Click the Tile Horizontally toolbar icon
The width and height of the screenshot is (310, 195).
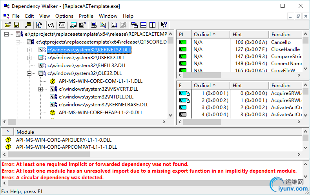(x=143, y=25)
